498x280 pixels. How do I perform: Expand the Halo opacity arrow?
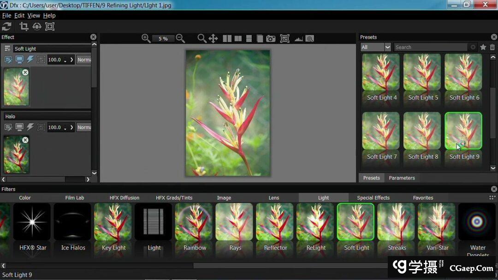tap(71, 127)
